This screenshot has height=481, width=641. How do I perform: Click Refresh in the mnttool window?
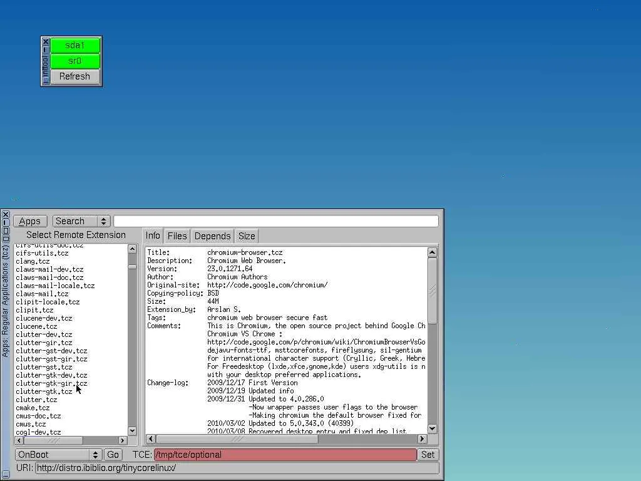(x=75, y=76)
